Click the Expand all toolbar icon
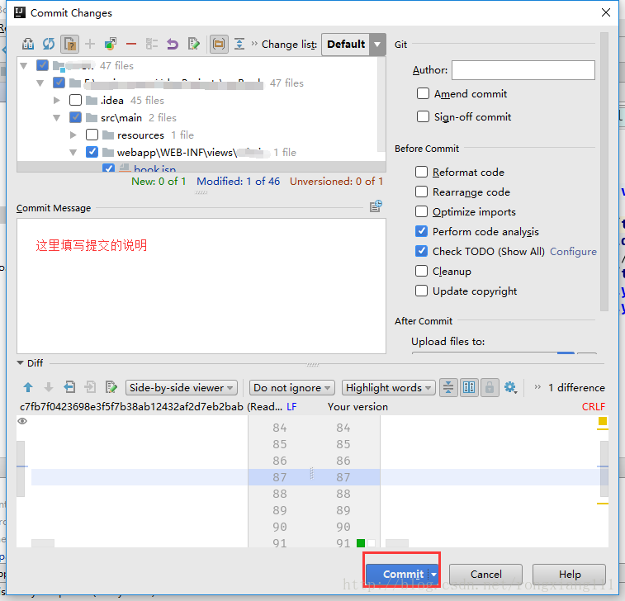The height and width of the screenshot is (601, 625). click(239, 44)
